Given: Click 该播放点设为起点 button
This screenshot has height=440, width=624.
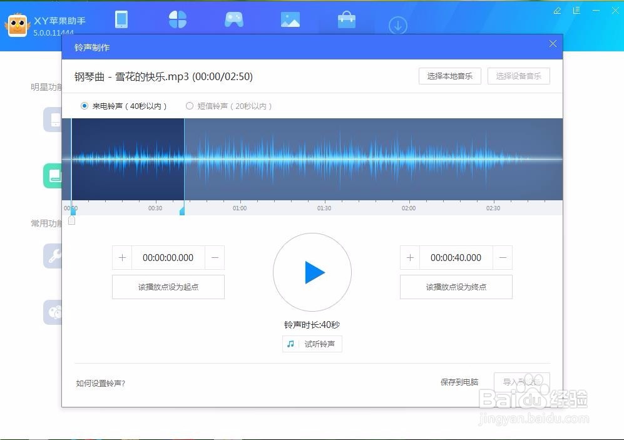Looking at the screenshot, I should click(168, 287).
